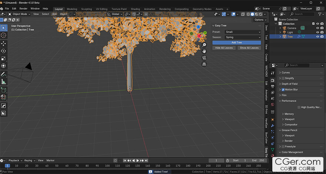Click the zoom magnifier viewport icon
Screen dimensions: 326x174
tap(204, 45)
